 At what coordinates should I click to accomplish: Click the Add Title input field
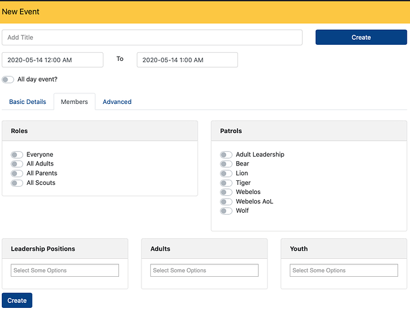pyautogui.click(x=152, y=37)
